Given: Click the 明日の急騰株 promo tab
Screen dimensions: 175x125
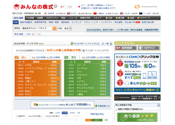Looking at the screenshot, I should (x=136, y=30).
